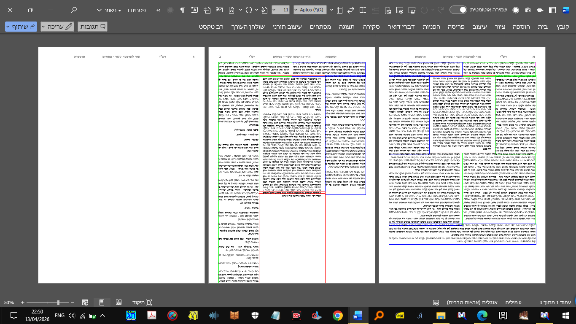576x324 pixels.
Task: Click the print layout view icon in status bar
Action: tap(102, 302)
